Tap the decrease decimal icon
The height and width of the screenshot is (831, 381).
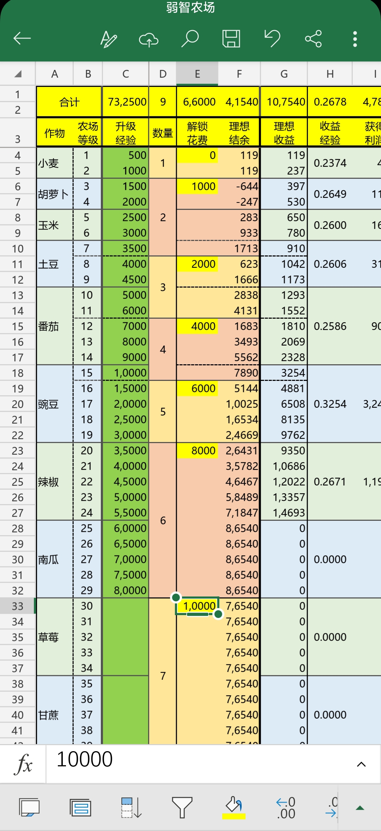tap(286, 808)
